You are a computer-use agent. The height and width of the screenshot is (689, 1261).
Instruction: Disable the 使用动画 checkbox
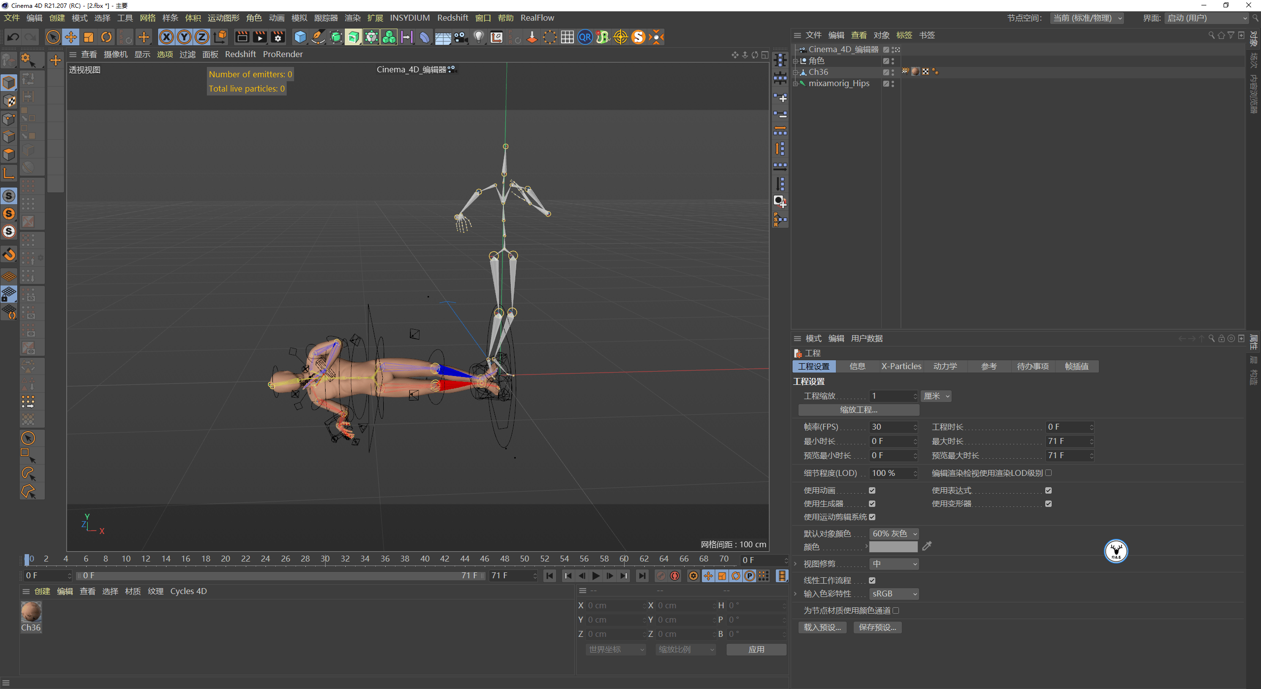coord(872,490)
